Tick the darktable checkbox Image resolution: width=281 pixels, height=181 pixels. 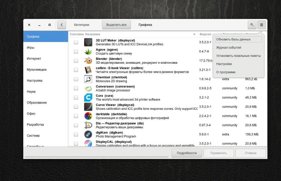point(76,116)
